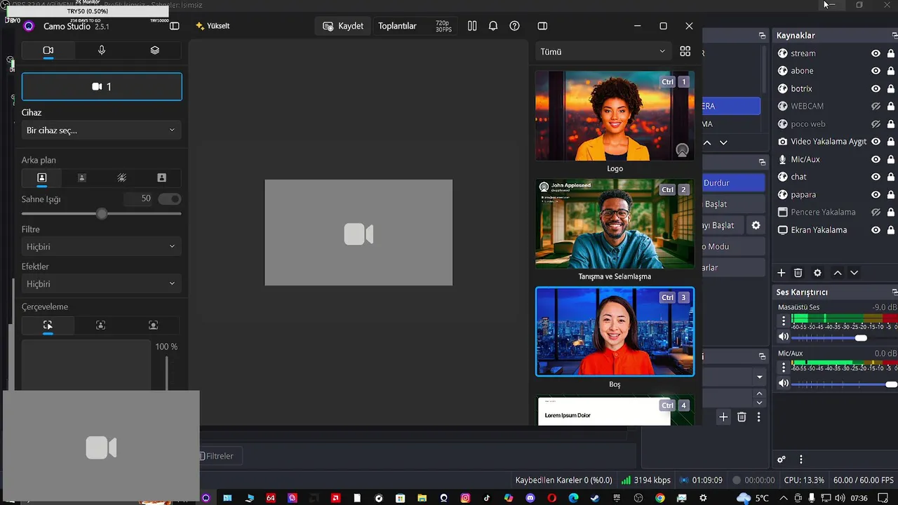
Task: Click the taskbar clock 07:36
Action: point(859,498)
